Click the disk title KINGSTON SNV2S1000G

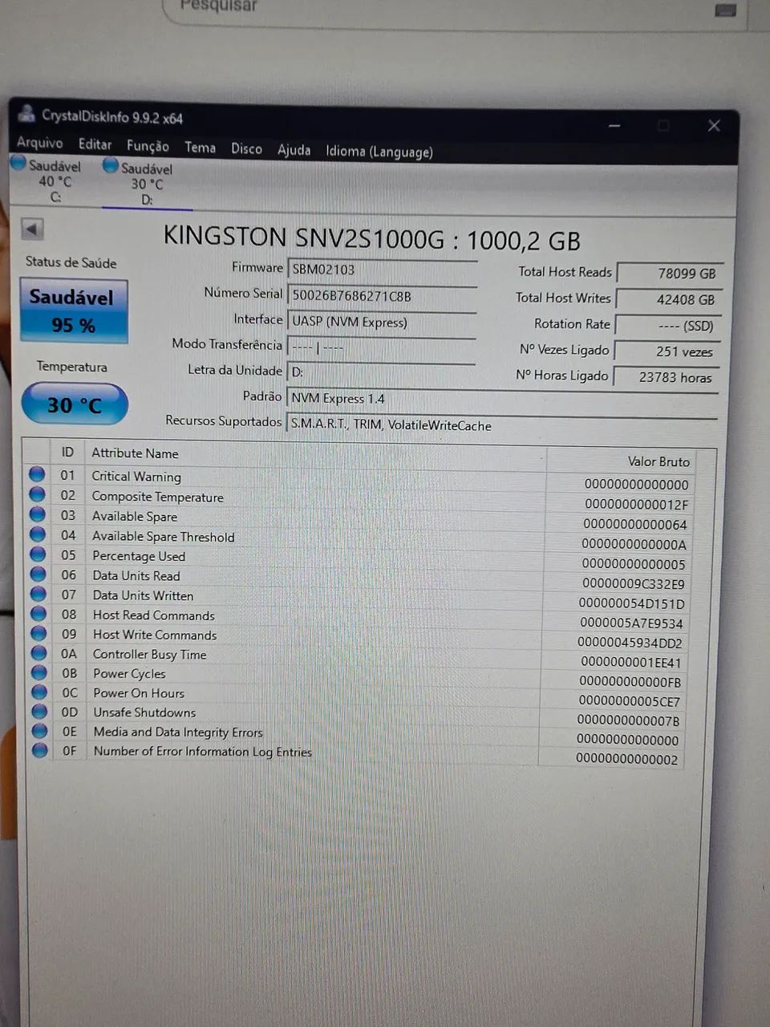tap(371, 238)
